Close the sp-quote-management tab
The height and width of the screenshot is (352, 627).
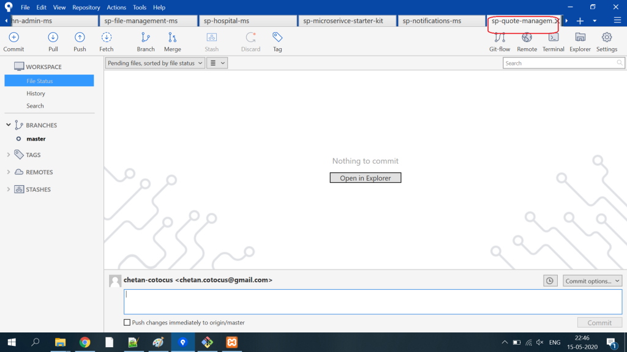[556, 21]
